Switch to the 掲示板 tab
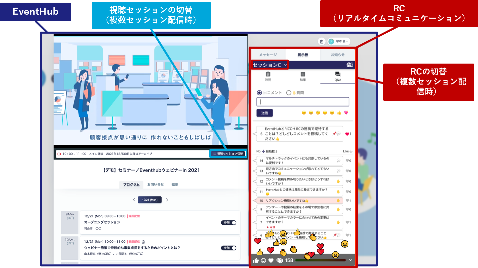The height and width of the screenshot is (268, 478). [x=303, y=55]
